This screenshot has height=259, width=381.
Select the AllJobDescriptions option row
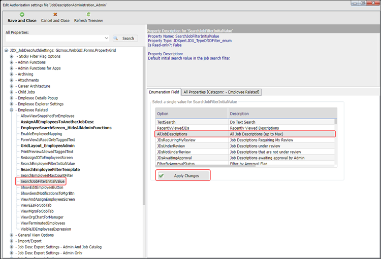pyautogui.click(x=192, y=134)
